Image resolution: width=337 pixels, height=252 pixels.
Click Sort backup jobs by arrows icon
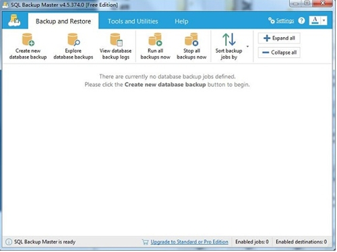click(229, 39)
